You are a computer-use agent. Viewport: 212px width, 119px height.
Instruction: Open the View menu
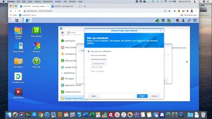[x=30, y=1]
